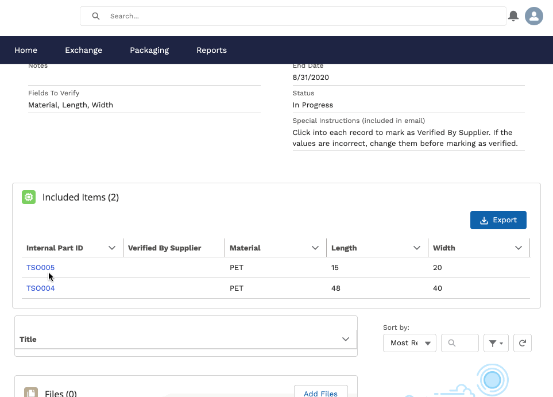Expand the Material column menu

click(315, 248)
